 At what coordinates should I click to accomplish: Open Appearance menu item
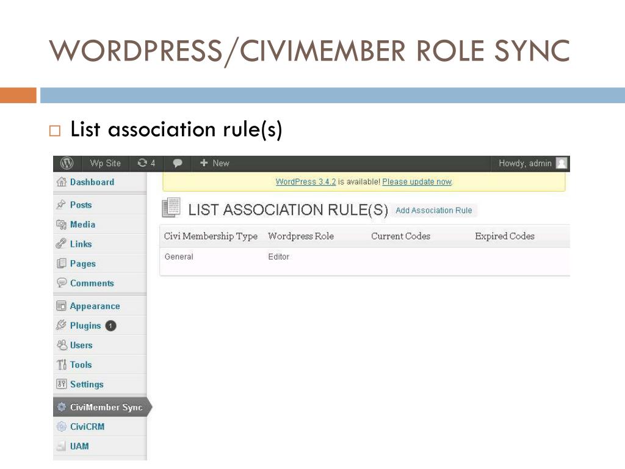click(95, 307)
